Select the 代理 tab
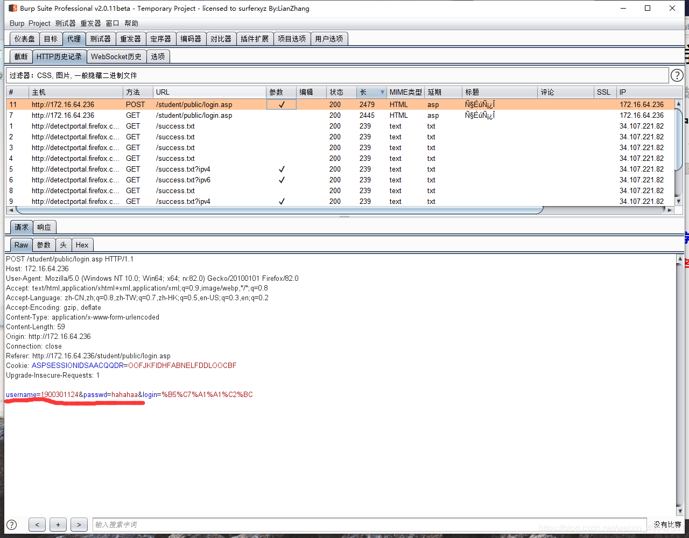 tap(74, 39)
